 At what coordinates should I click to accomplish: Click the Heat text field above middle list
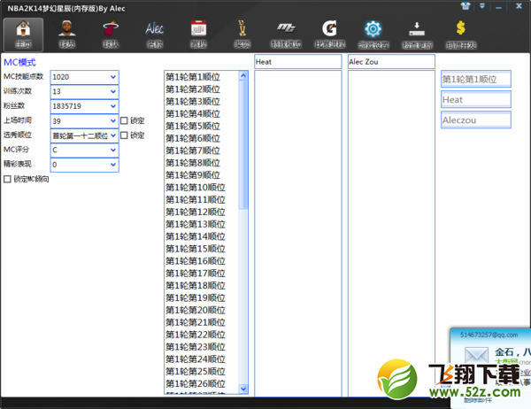297,62
